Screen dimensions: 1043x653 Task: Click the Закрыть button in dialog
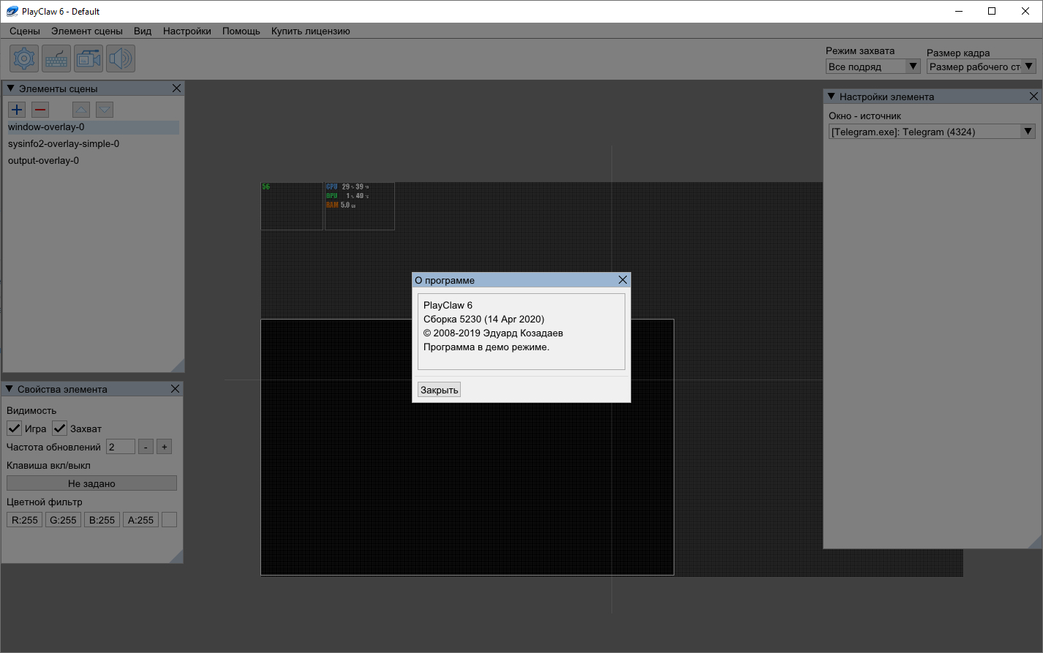(440, 390)
